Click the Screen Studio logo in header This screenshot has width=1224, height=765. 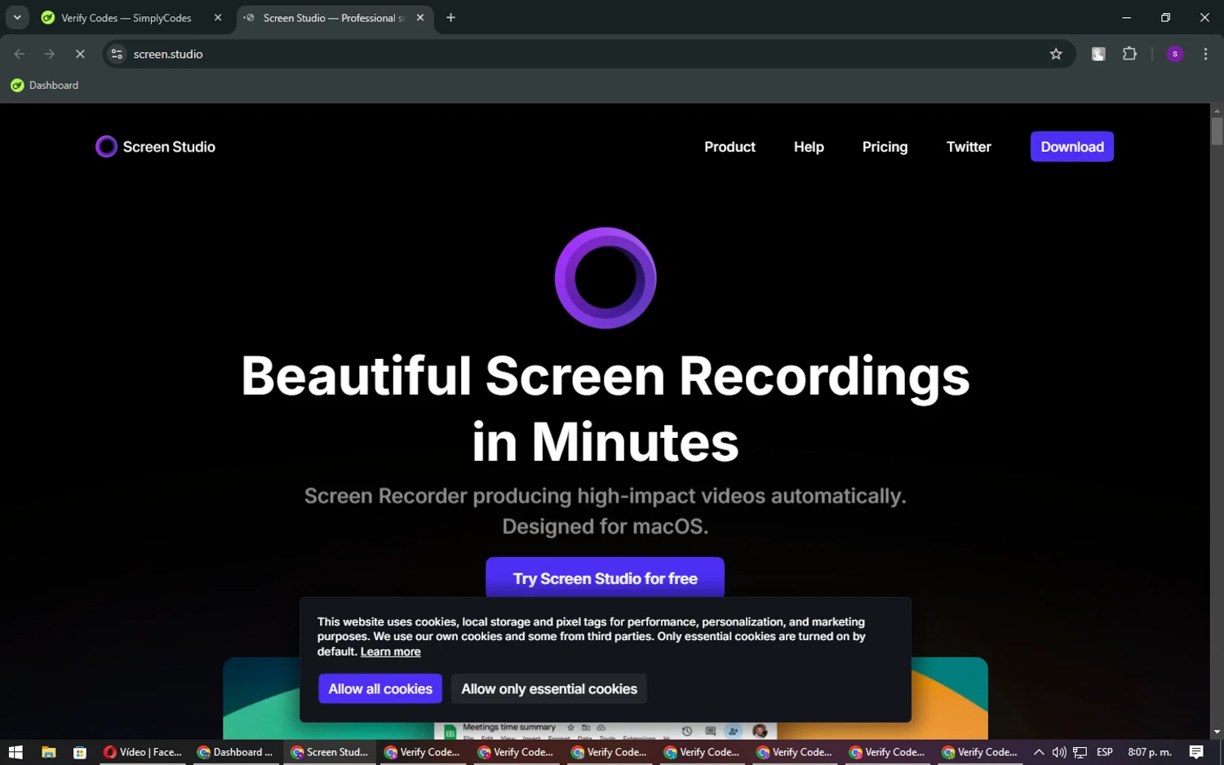tap(156, 147)
